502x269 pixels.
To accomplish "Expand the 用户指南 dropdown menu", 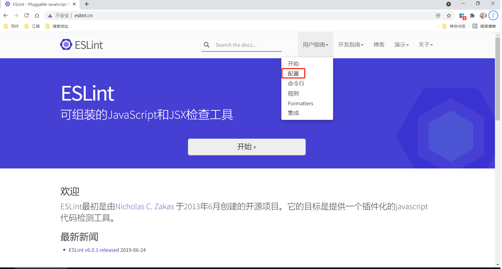I will tap(315, 45).
